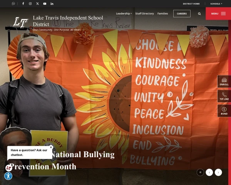Open the ParentSquare icon in top bar
This screenshot has height=185, width=231.
coord(13,3)
